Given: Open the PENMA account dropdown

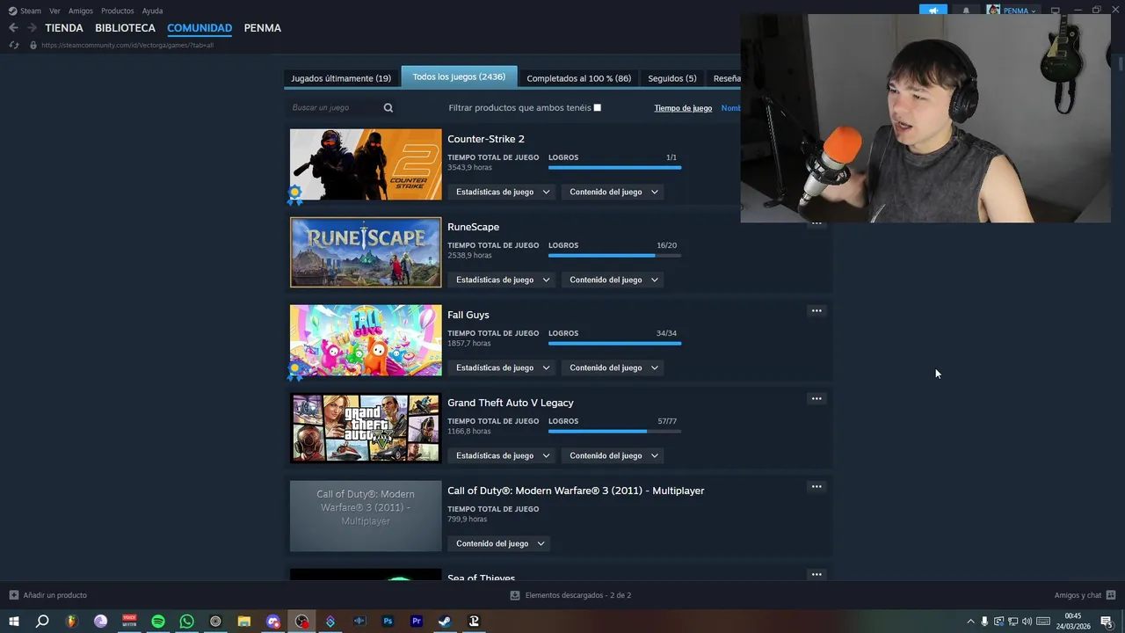Looking at the screenshot, I should pos(1012,11).
